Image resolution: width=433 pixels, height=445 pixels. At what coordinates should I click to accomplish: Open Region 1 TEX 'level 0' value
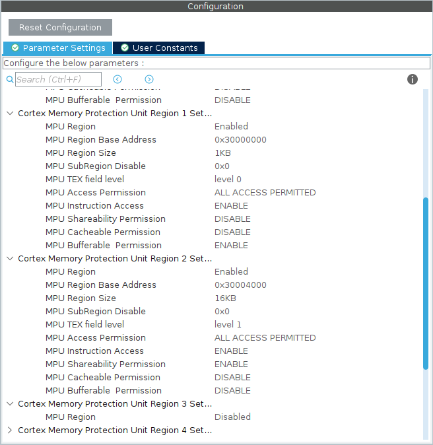(x=228, y=180)
